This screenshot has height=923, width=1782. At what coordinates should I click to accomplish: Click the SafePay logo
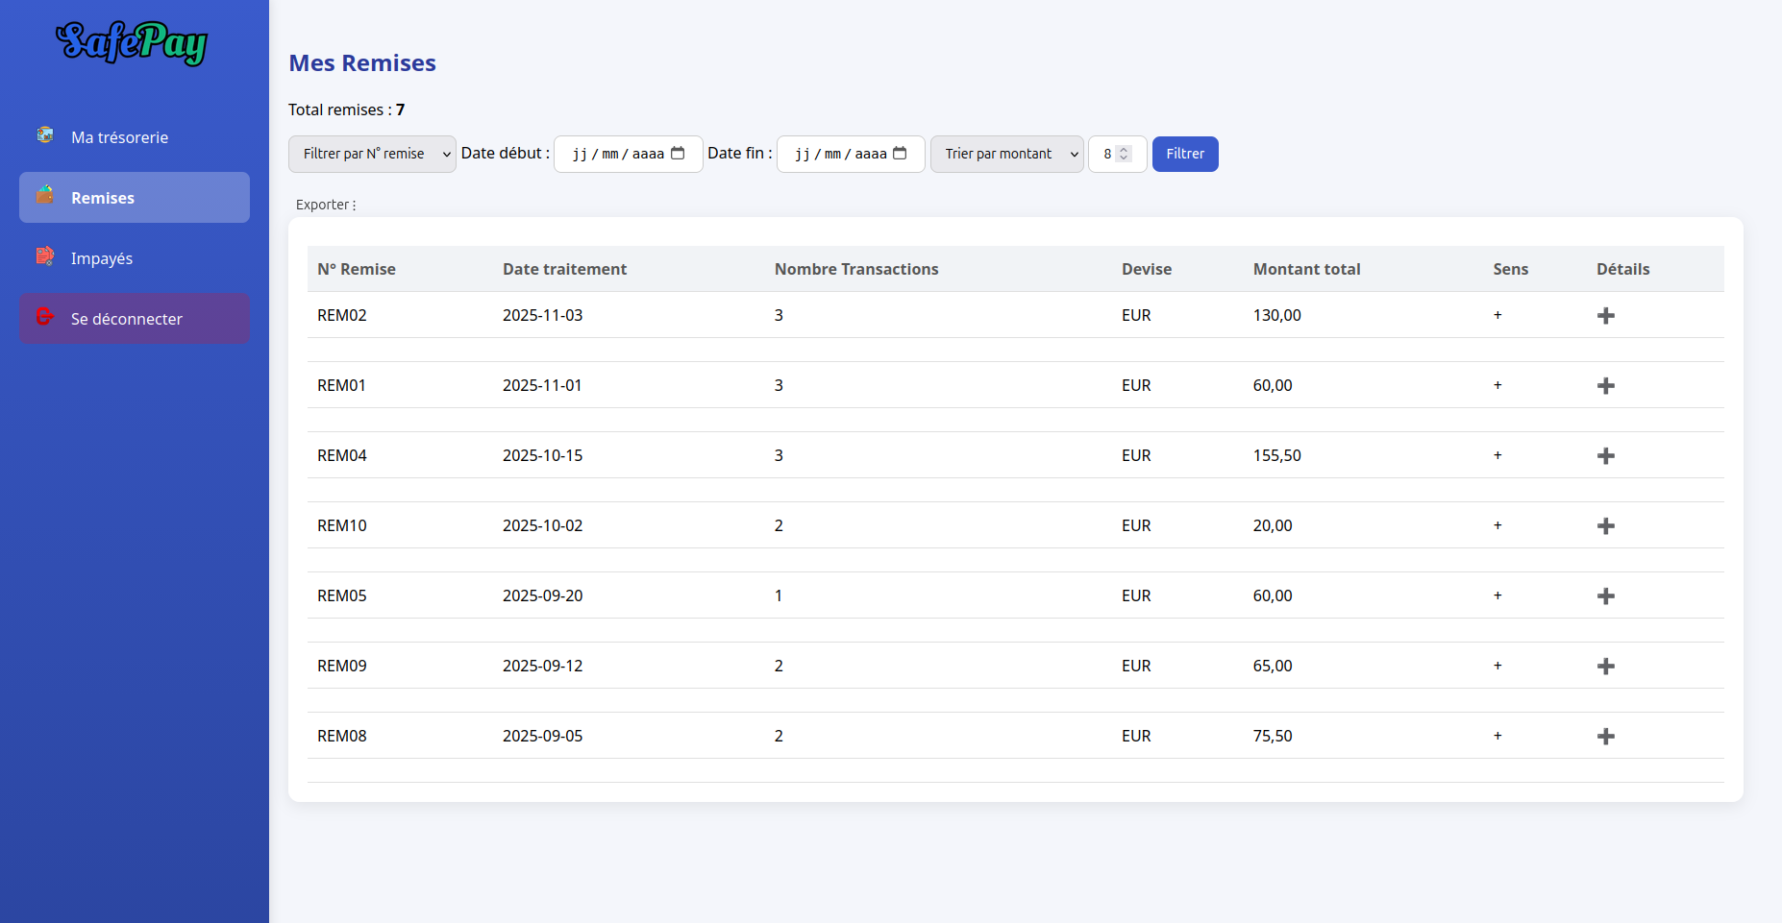coord(132,43)
